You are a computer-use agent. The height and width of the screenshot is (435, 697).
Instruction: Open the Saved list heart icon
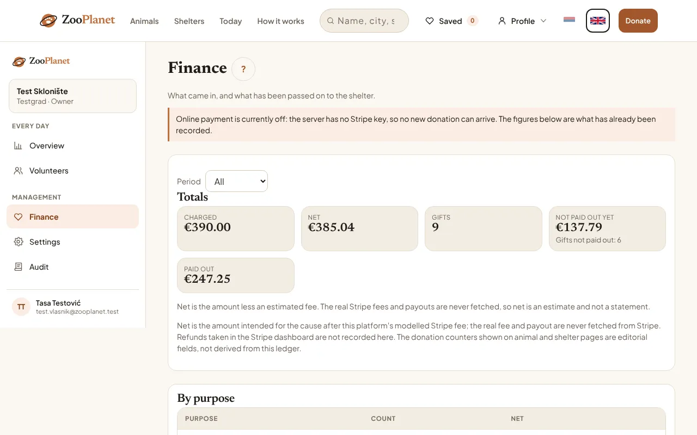coord(430,21)
